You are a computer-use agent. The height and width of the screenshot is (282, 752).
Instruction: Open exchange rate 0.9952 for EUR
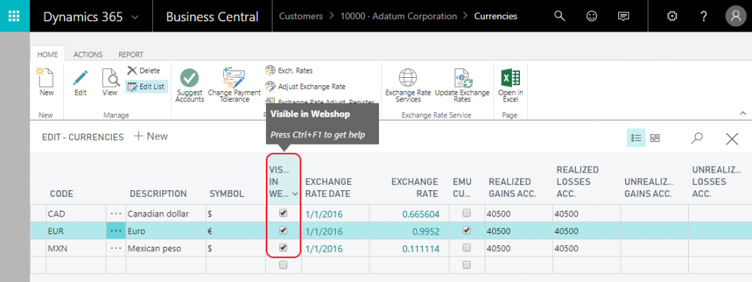(x=425, y=231)
